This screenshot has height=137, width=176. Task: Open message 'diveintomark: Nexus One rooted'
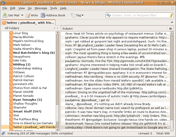pyautogui.click(x=116, y=124)
